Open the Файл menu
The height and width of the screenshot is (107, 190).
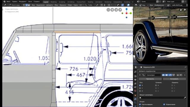[x=8, y=2]
